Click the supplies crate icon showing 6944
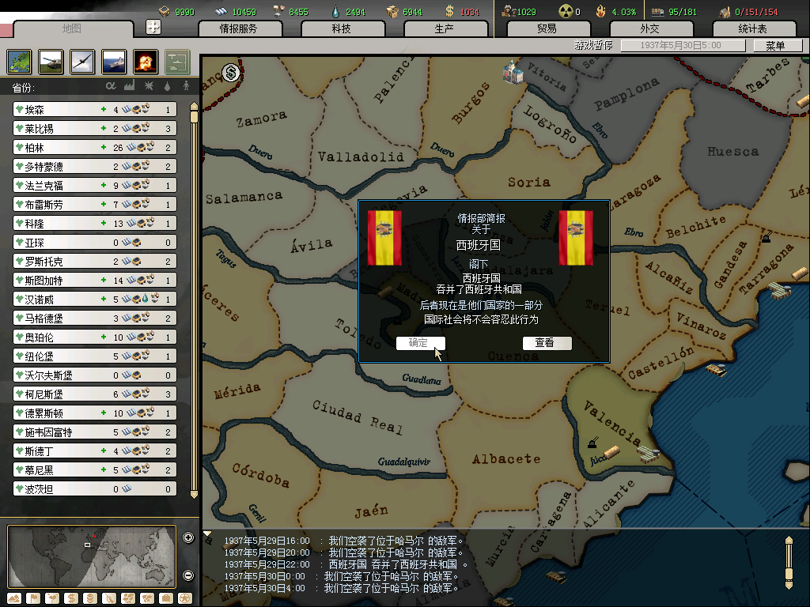Screen dimensions: 810x607 pyautogui.click(x=392, y=11)
